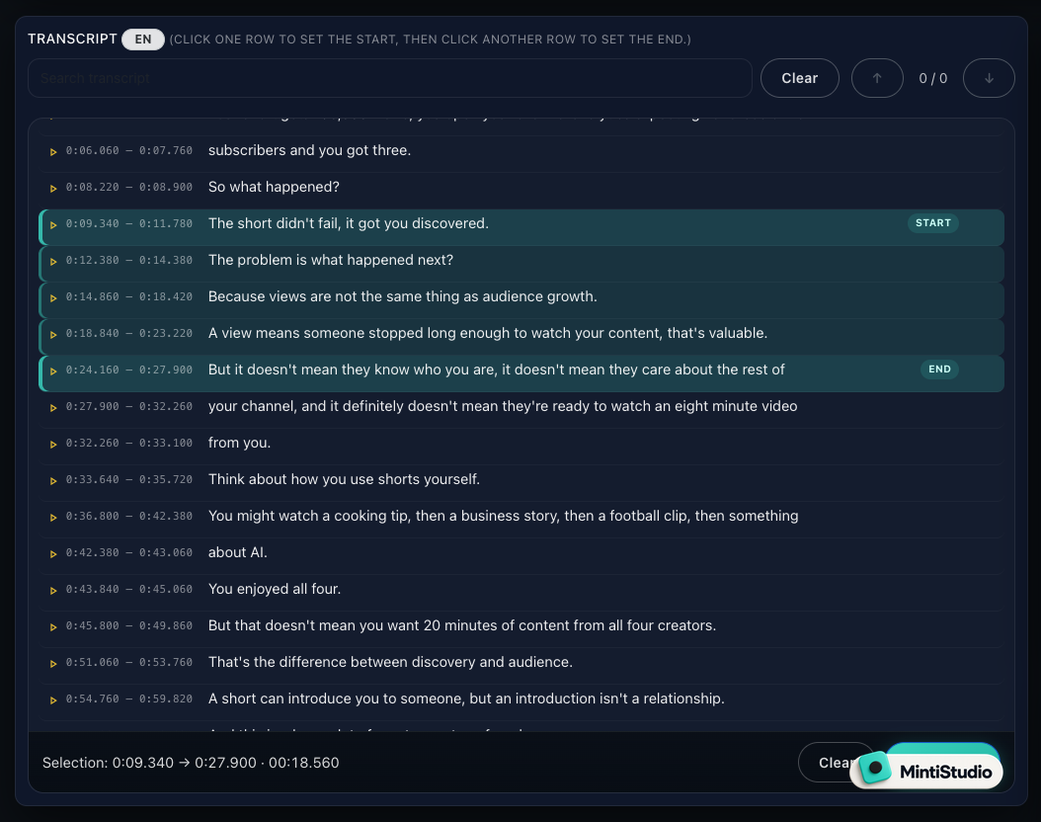Screen dimensions: 1041x822
Task: Play segment 'But it doesn't mean they know'
Action: point(53,371)
